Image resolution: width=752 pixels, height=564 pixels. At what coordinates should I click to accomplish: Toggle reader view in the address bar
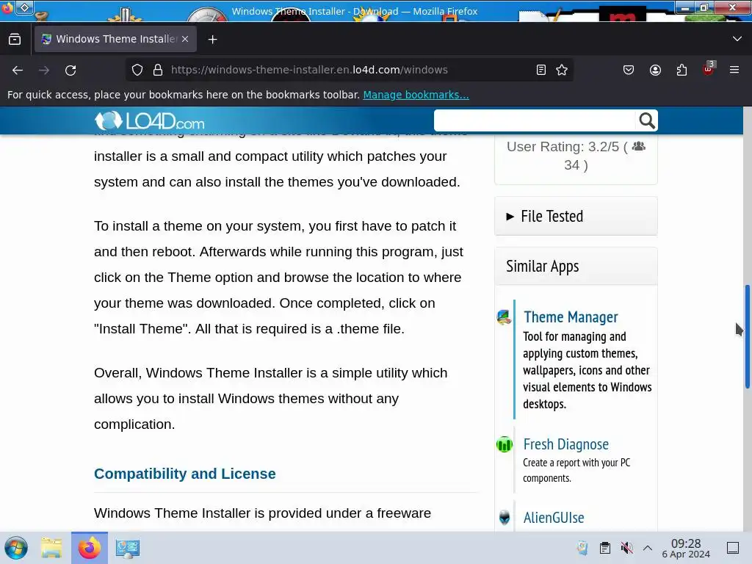click(541, 70)
